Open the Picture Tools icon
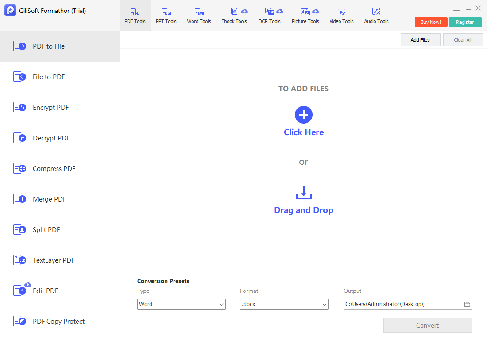 [x=305, y=12]
